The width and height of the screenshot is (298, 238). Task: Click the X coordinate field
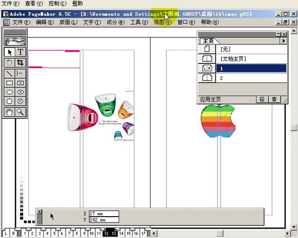104,214
